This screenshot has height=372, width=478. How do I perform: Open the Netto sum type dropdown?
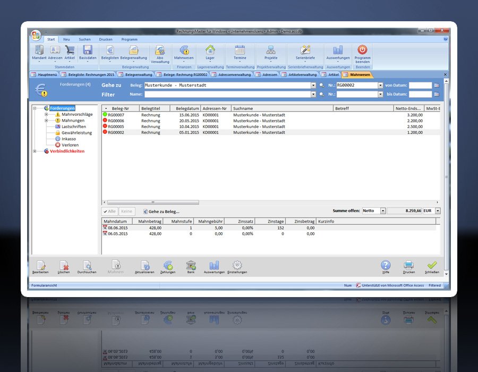(383, 210)
